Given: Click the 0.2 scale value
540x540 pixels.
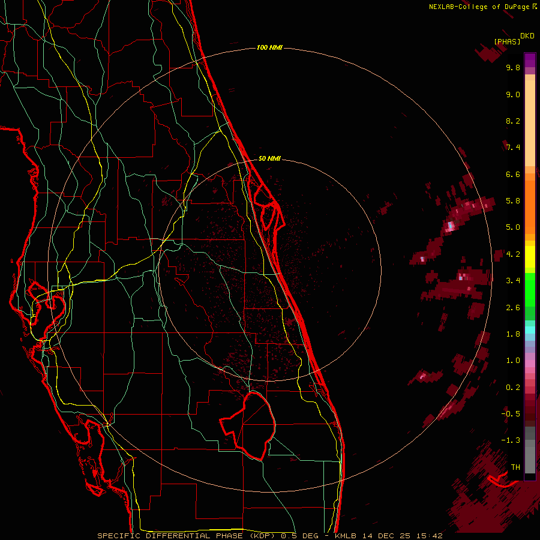Looking at the screenshot, I should point(513,388).
